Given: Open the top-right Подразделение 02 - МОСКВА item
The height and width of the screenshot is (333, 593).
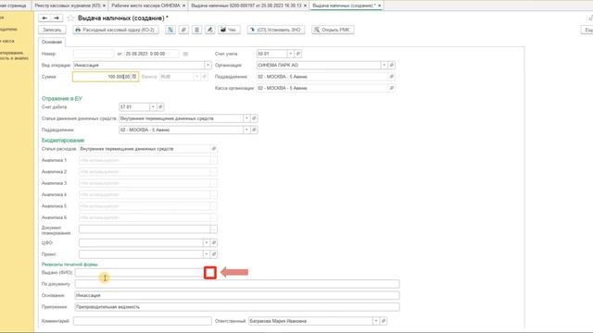Looking at the screenshot, I should pos(391,77).
